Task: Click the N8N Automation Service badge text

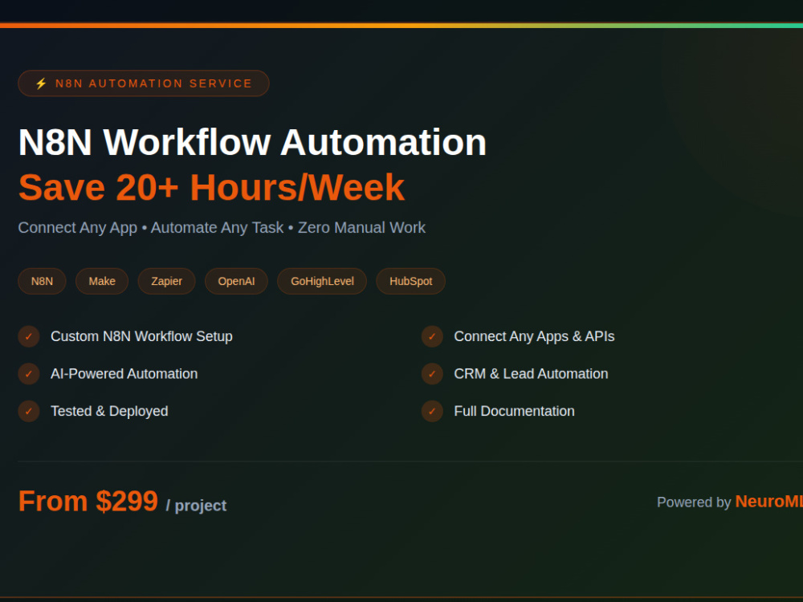Action: click(x=153, y=83)
